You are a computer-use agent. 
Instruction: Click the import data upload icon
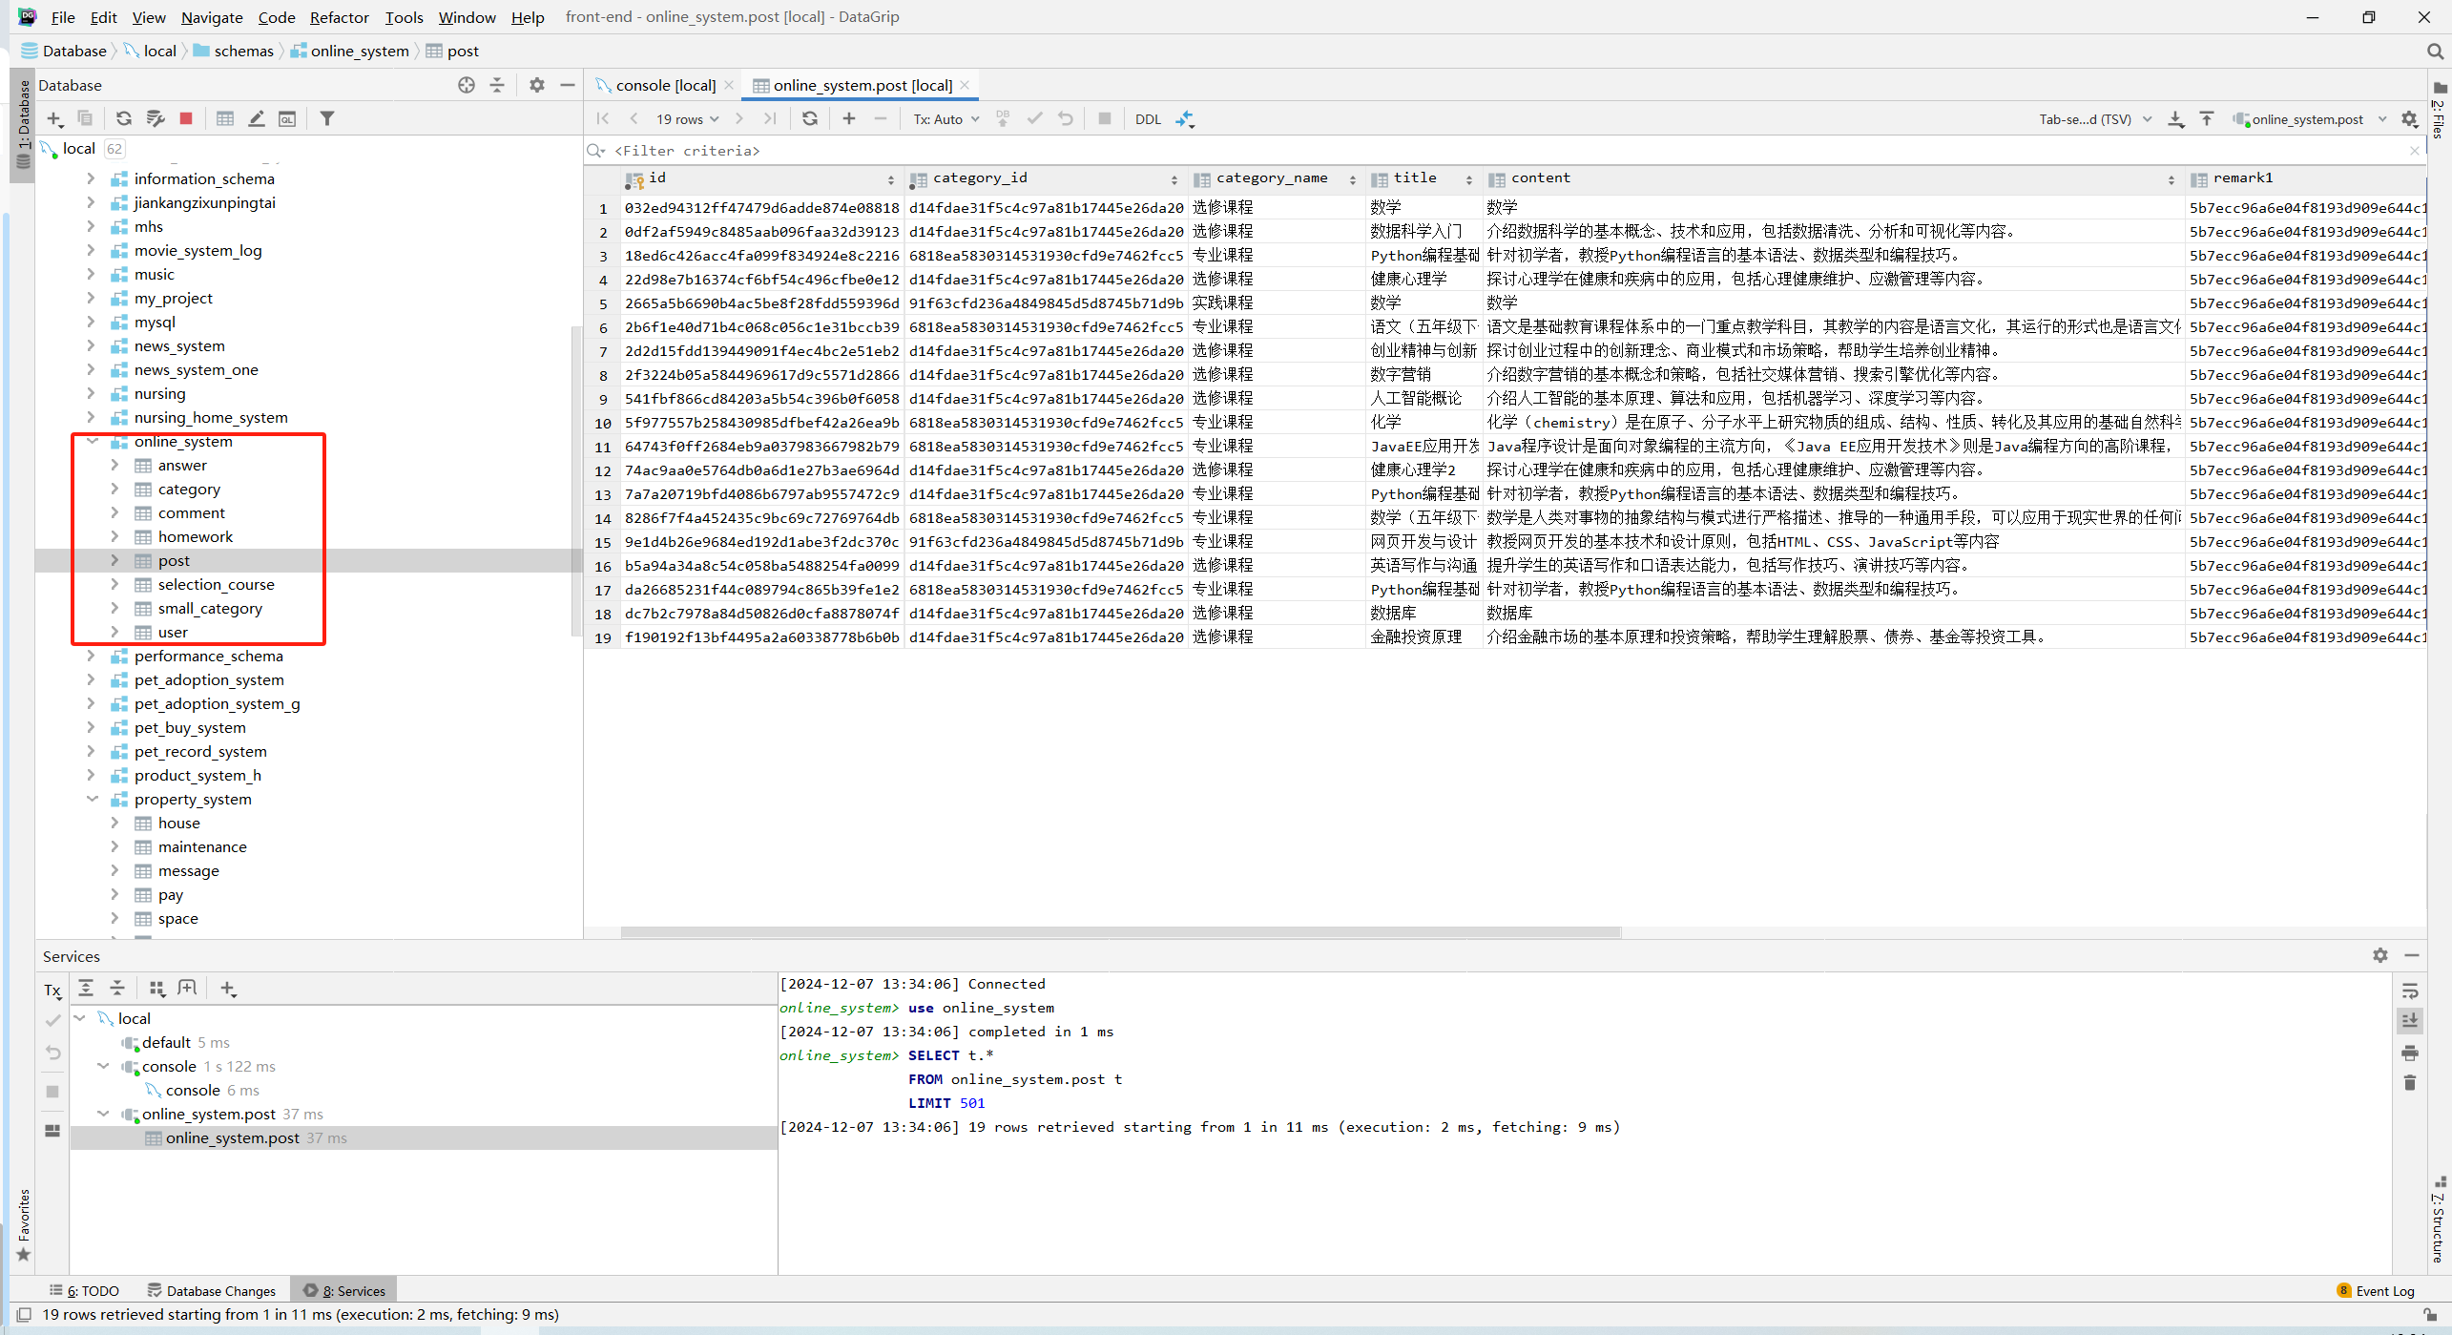[2207, 118]
